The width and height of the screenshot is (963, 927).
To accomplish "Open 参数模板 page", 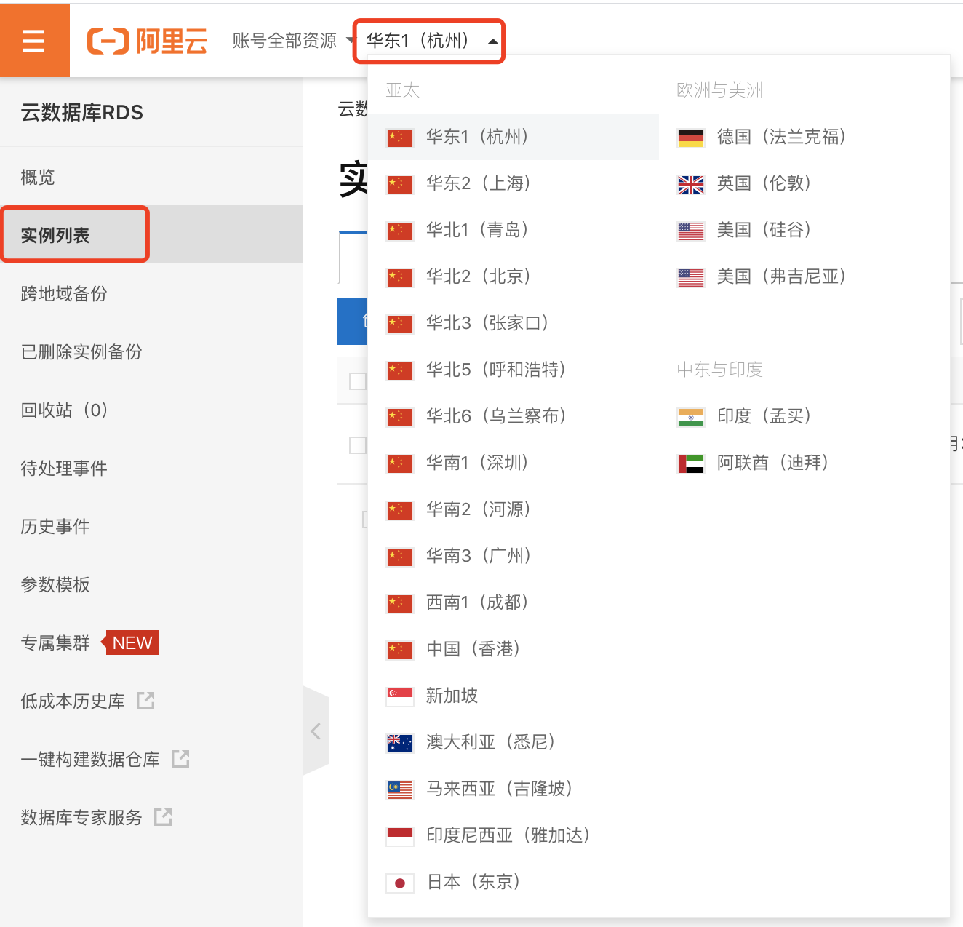I will pos(151,584).
